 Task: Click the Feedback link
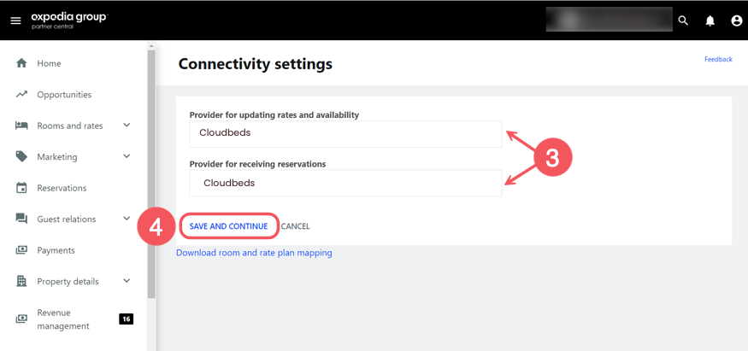(x=718, y=60)
